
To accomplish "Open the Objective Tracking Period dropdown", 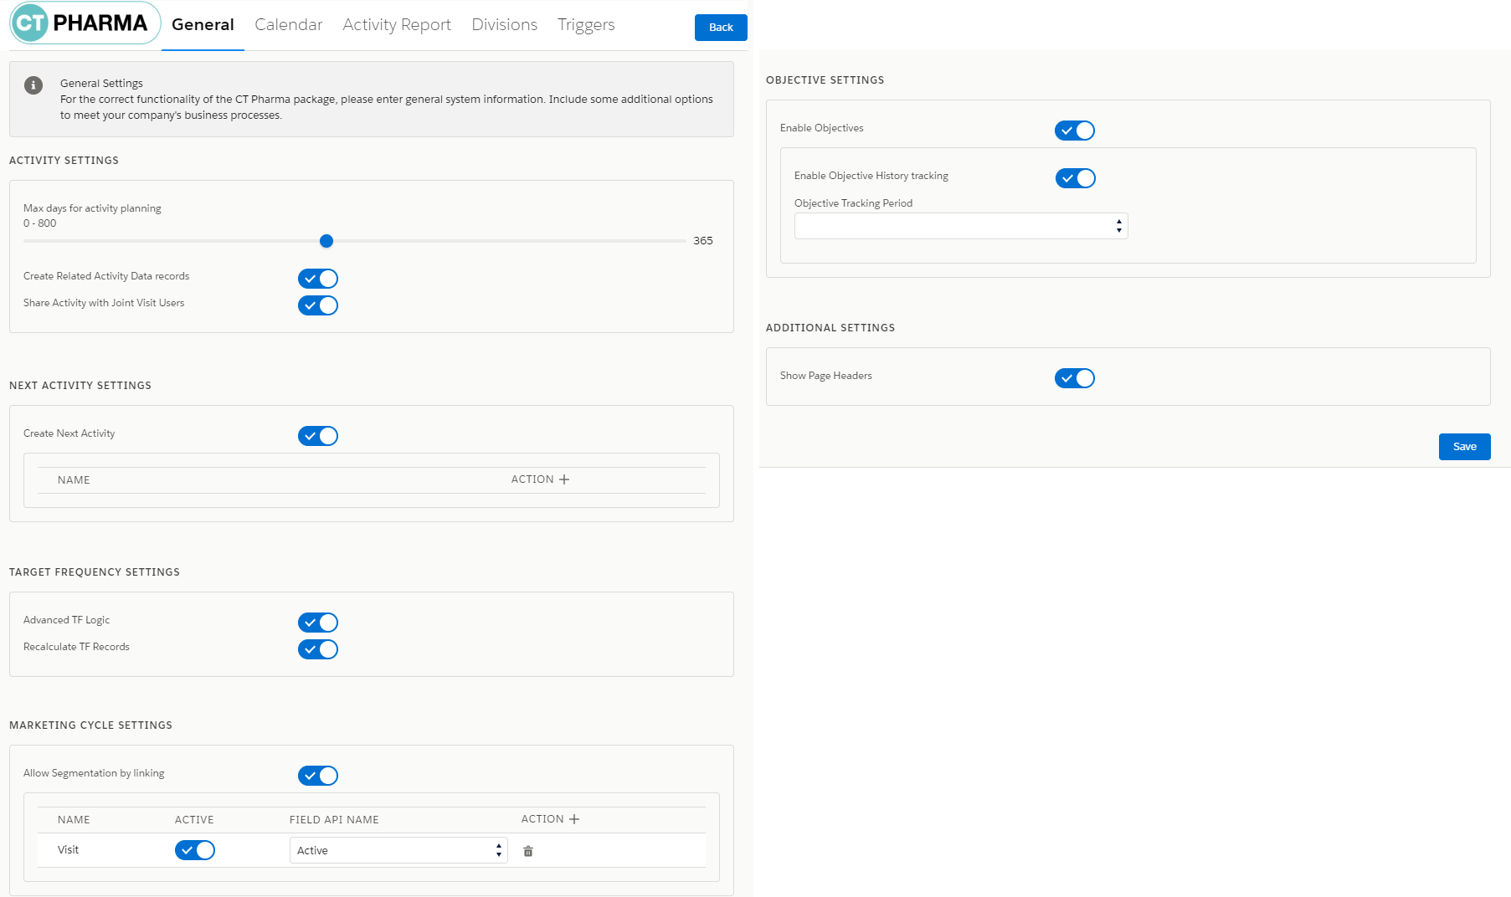I will (960, 226).
